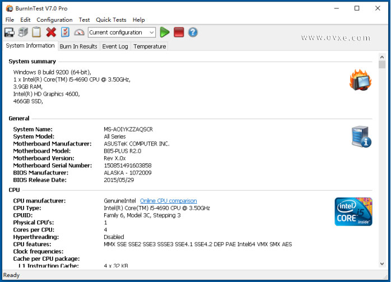Screen dimensions: 391x282
Task: Switch to the Event Log tab
Action: [x=115, y=46]
